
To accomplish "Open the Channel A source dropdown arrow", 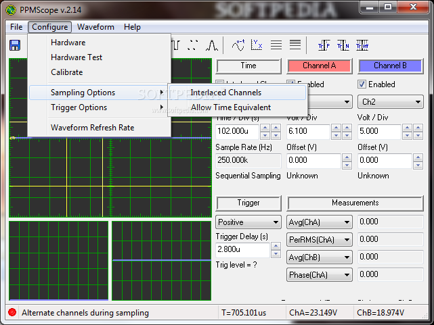I will (347, 102).
